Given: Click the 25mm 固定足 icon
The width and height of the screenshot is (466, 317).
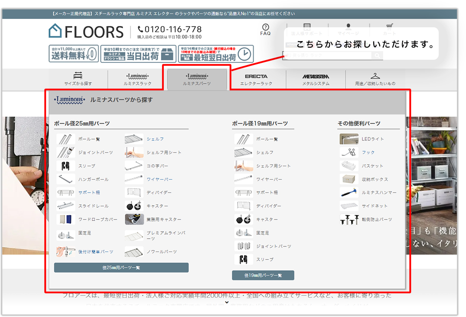Looking at the screenshot, I should click(x=65, y=236).
